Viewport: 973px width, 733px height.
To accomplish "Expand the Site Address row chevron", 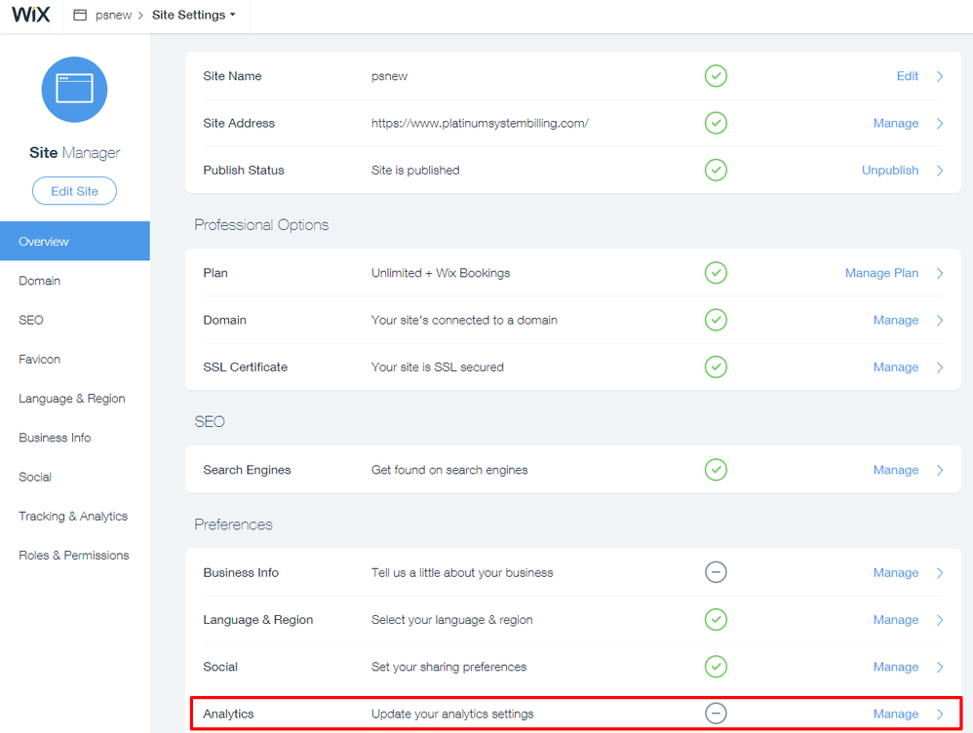I will pos(939,123).
